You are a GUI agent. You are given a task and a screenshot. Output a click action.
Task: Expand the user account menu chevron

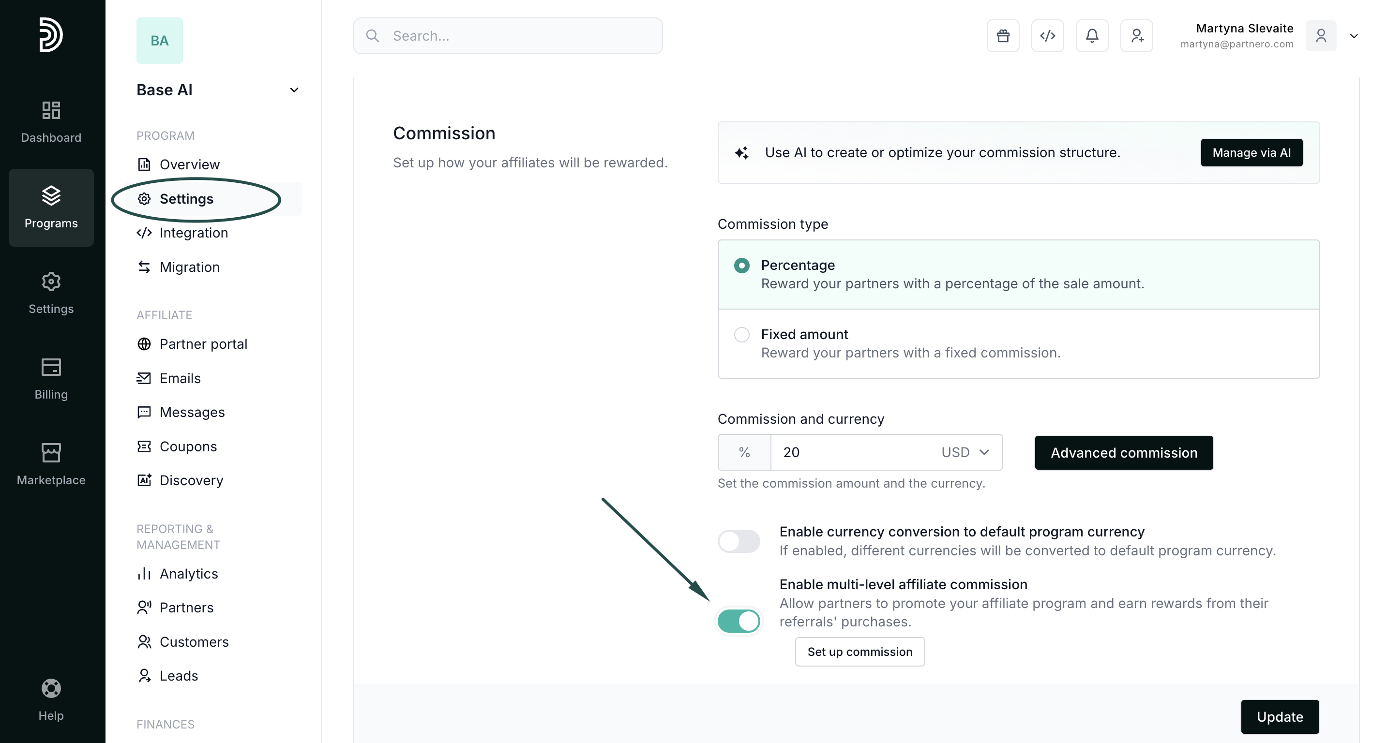pos(1354,36)
